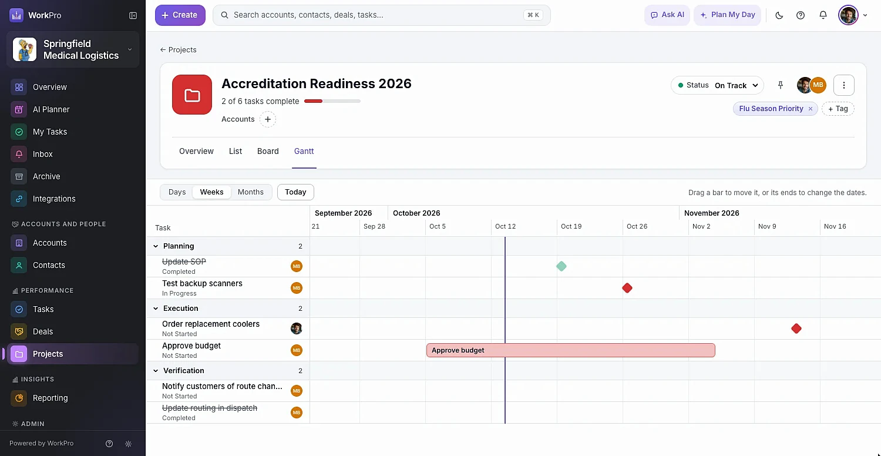
Task: Open AI Planner in sidebar
Action: tap(73, 109)
